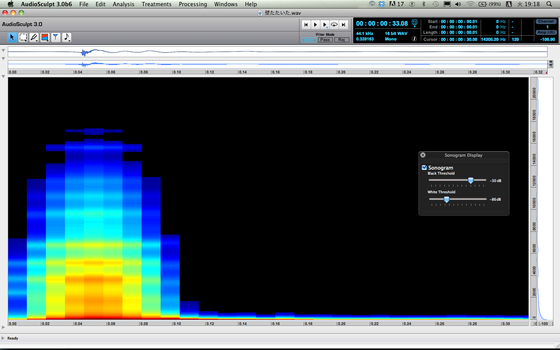Viewport: 560px width, 350px height.
Task: Open the display mirroring menu
Action: (x=447, y=4)
